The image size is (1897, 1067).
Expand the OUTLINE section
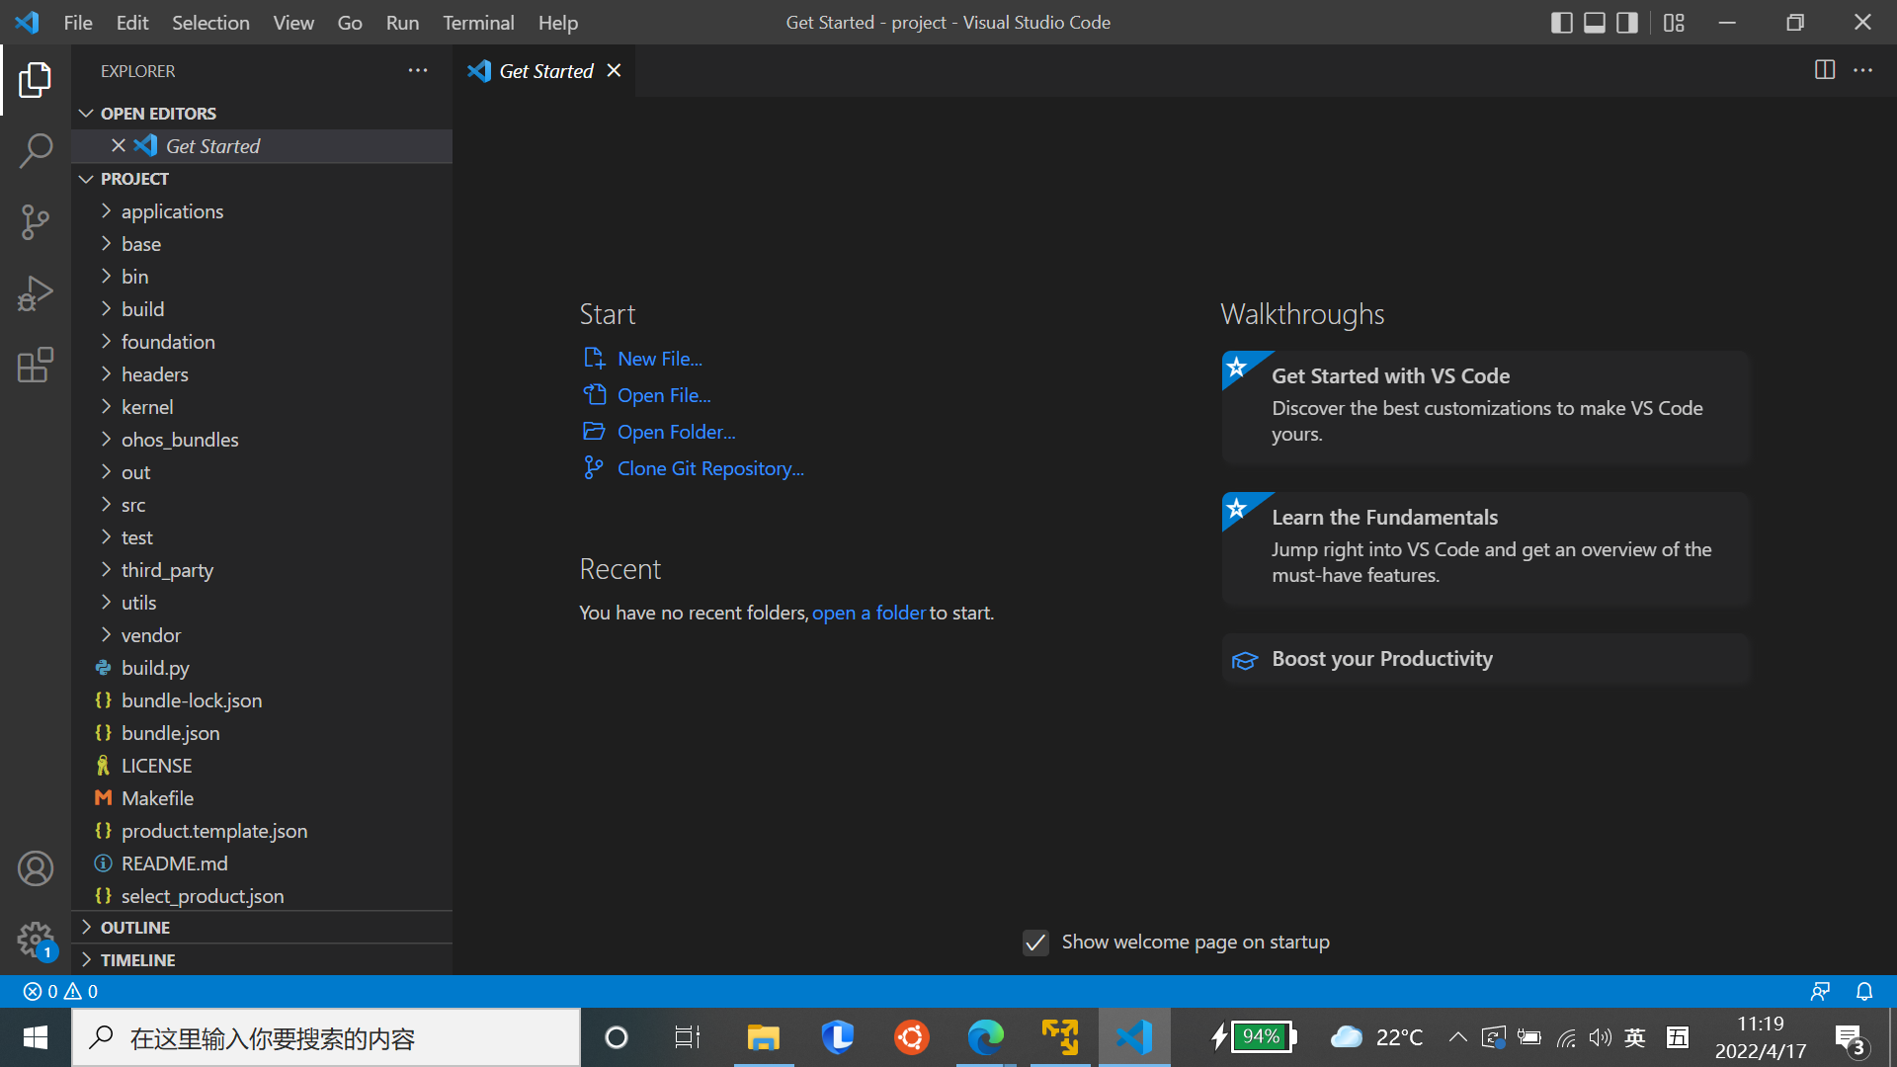coord(134,928)
